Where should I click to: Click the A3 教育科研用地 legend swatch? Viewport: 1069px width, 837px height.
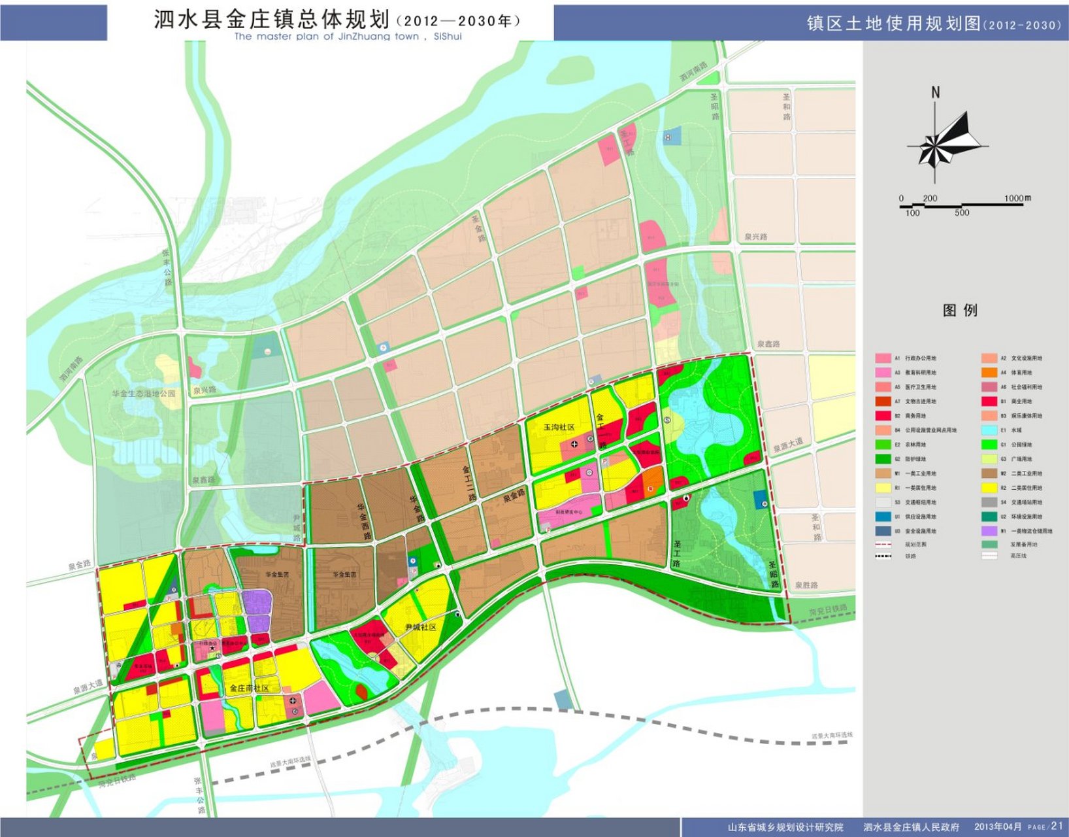[x=883, y=373]
